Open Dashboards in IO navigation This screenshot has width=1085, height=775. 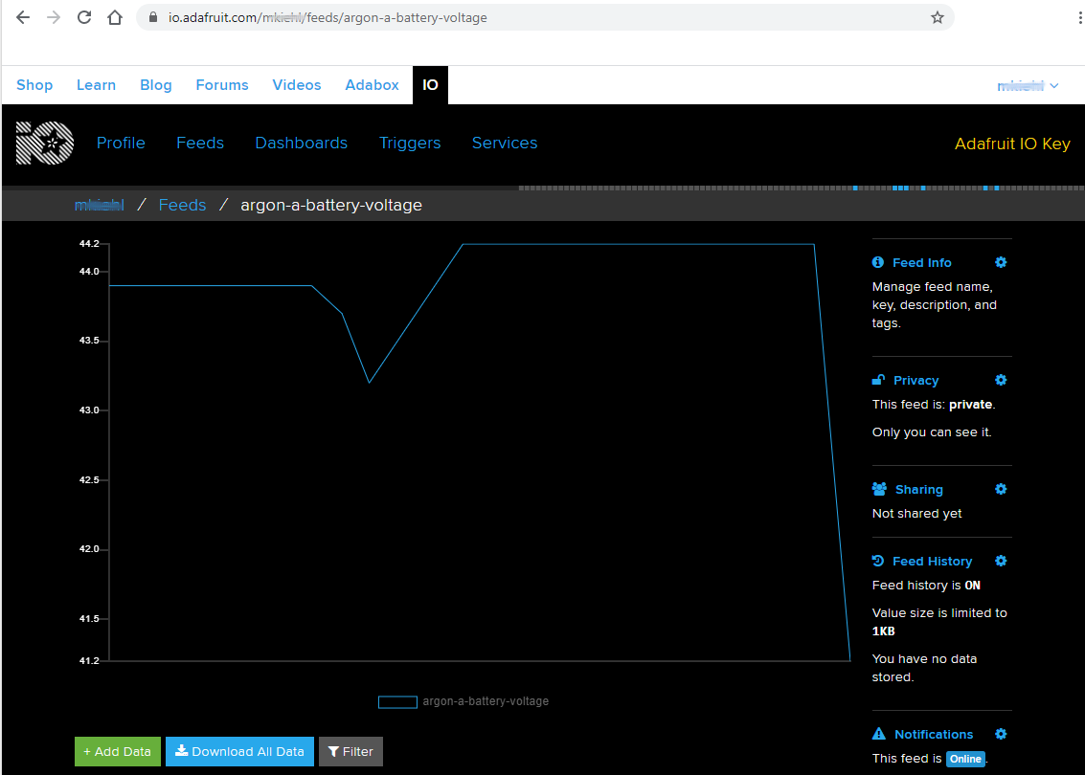tap(301, 144)
